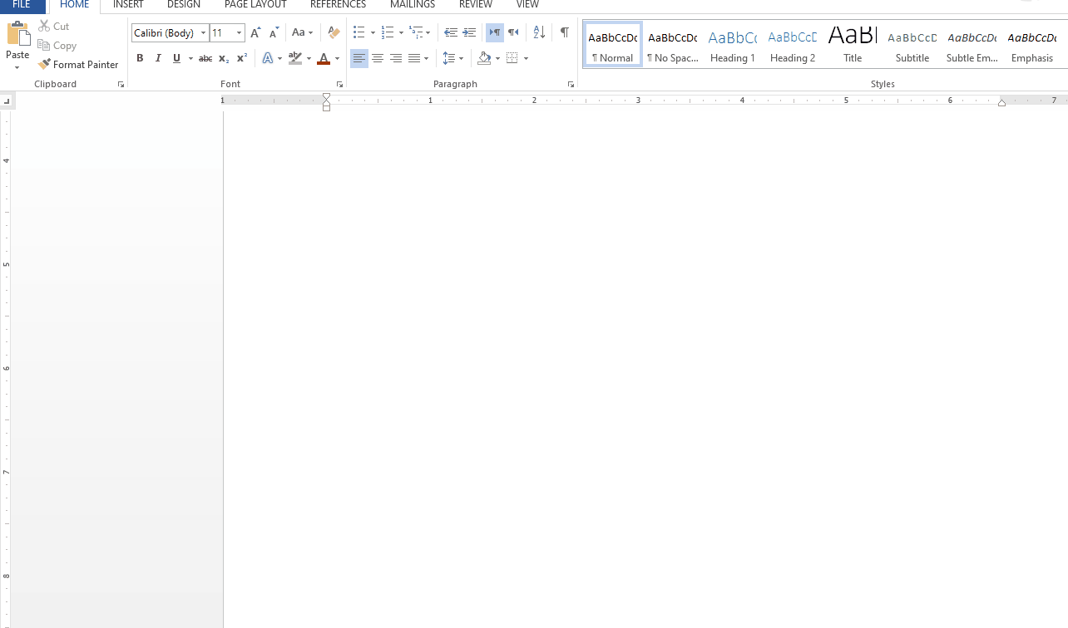Open the Borders dropdown arrow
Viewport: 1068px width, 628px height.
[x=527, y=58]
